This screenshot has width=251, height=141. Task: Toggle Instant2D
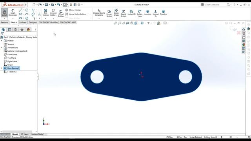click(x=132, y=13)
